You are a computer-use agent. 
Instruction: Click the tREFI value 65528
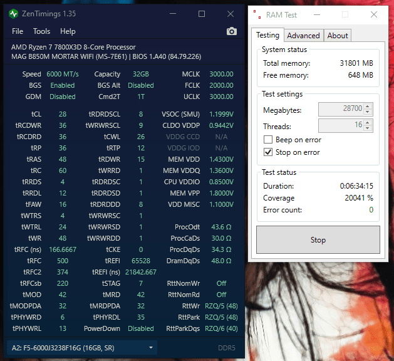click(141, 261)
